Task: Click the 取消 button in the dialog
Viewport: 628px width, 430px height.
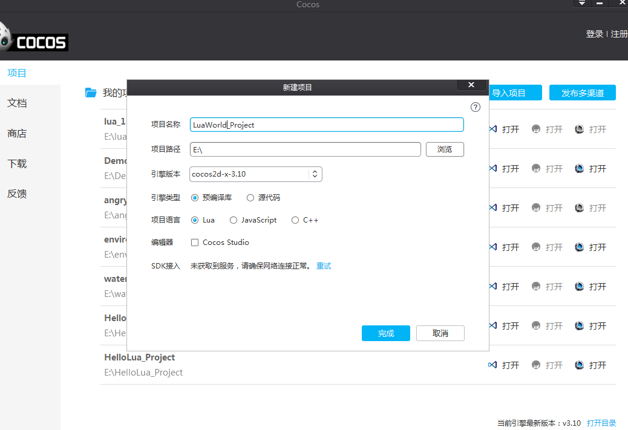Action: [x=440, y=333]
